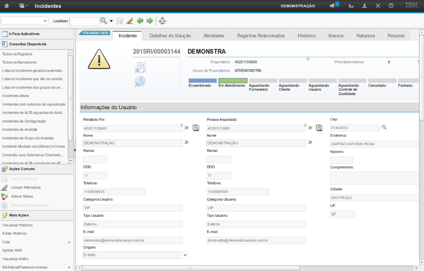Go to previous record with left green arrow
The width and height of the screenshot is (424, 271).
click(140, 21)
